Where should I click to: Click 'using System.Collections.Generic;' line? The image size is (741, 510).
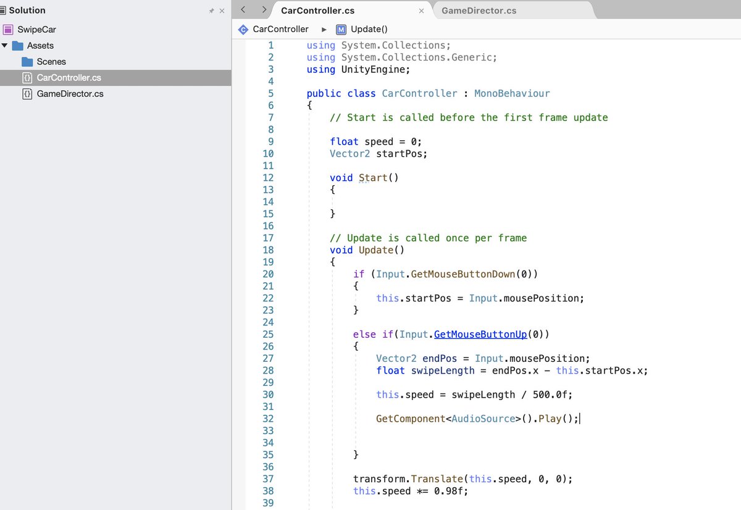coord(402,57)
